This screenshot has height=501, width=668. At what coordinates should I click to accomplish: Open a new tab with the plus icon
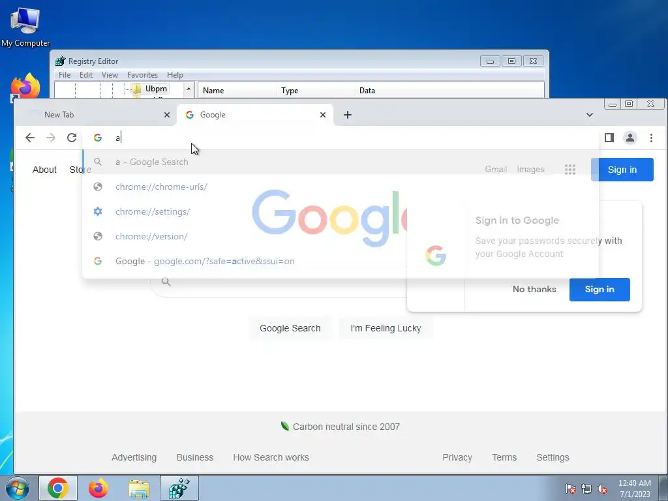point(348,115)
